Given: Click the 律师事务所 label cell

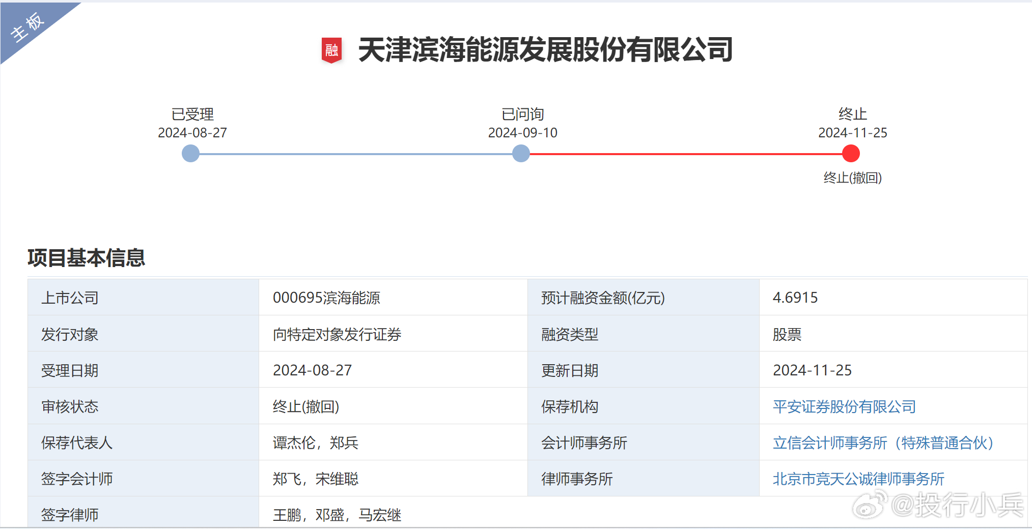Looking at the screenshot, I should click(x=643, y=479).
